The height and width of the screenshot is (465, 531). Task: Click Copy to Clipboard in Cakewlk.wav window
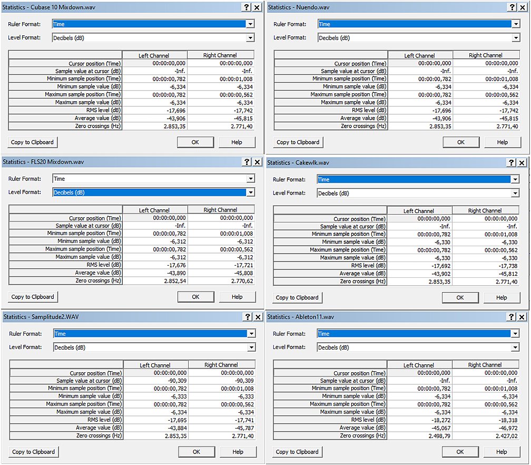(297, 297)
